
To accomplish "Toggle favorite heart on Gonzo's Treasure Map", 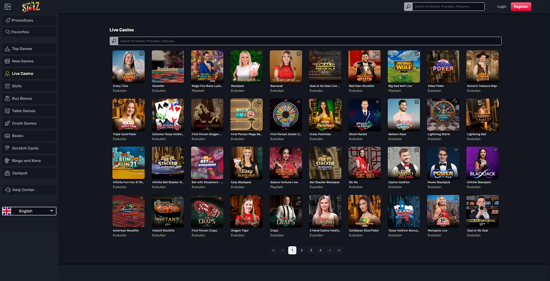I will (495, 54).
